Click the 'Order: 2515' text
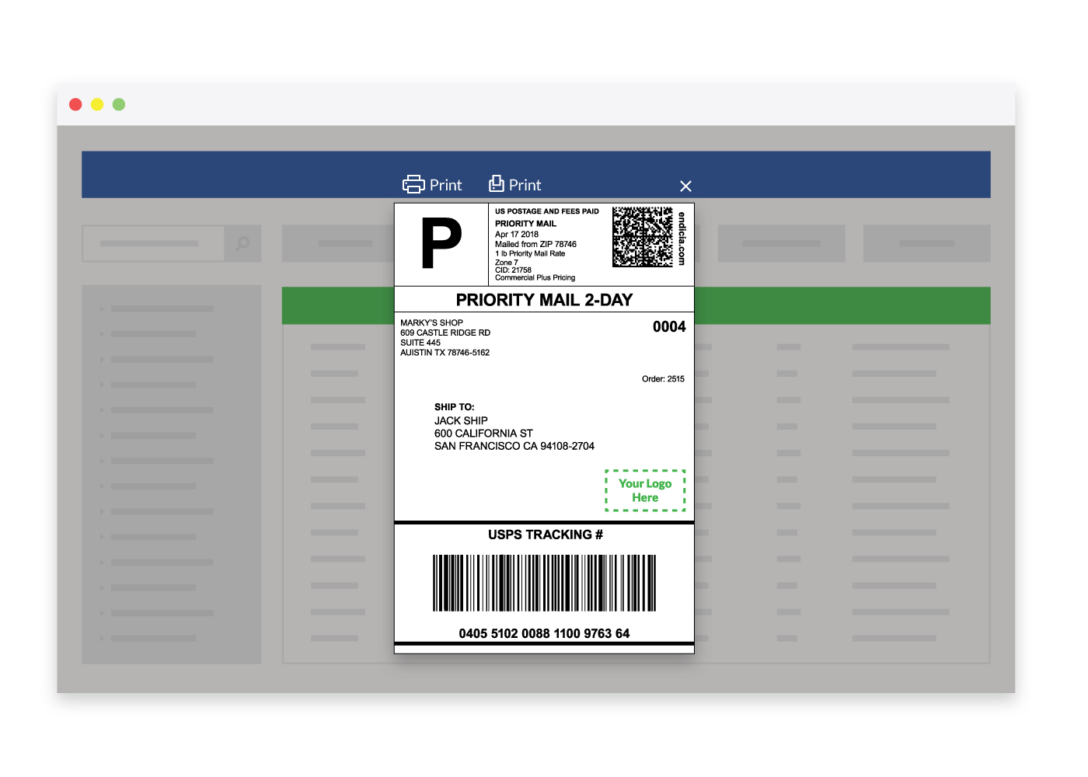This screenshot has width=1088, height=777. point(663,379)
